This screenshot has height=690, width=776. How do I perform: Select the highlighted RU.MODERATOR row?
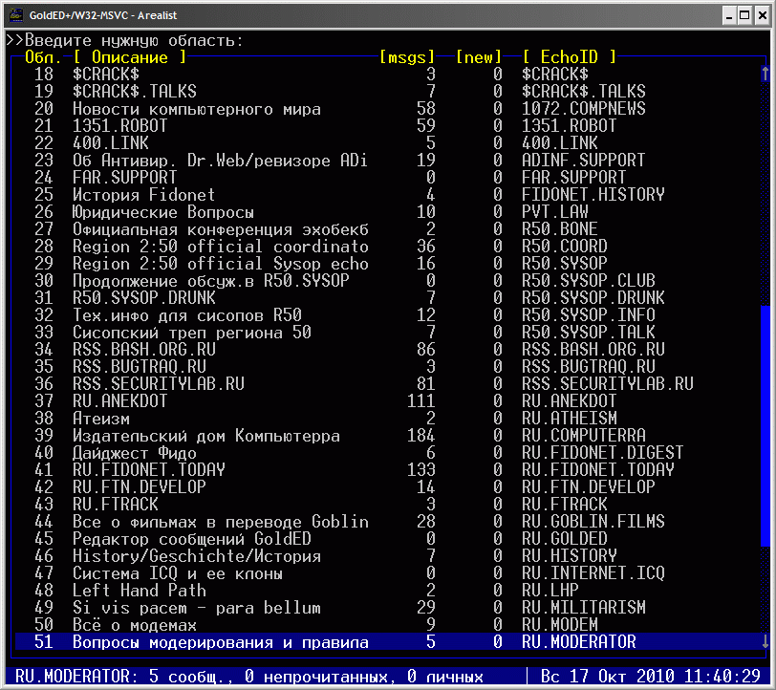(389, 642)
